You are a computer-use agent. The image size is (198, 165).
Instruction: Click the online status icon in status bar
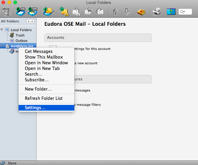[2, 163]
